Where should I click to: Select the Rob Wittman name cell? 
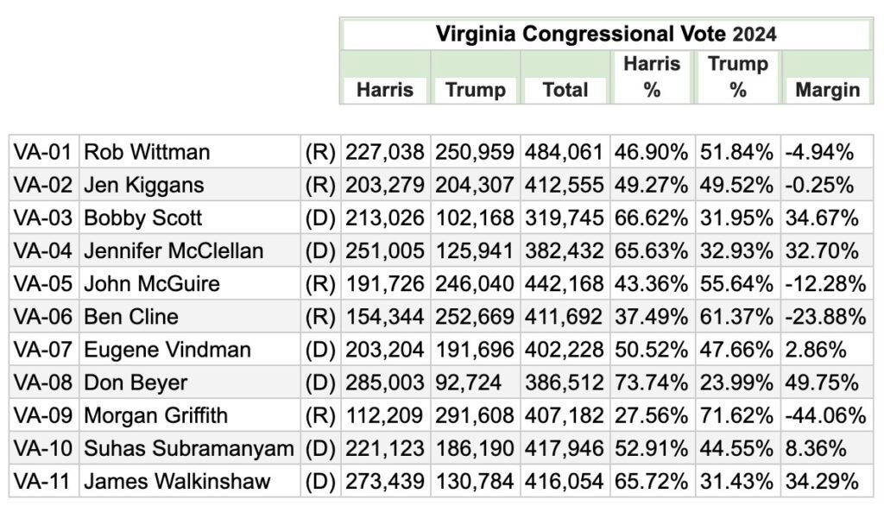(147, 153)
